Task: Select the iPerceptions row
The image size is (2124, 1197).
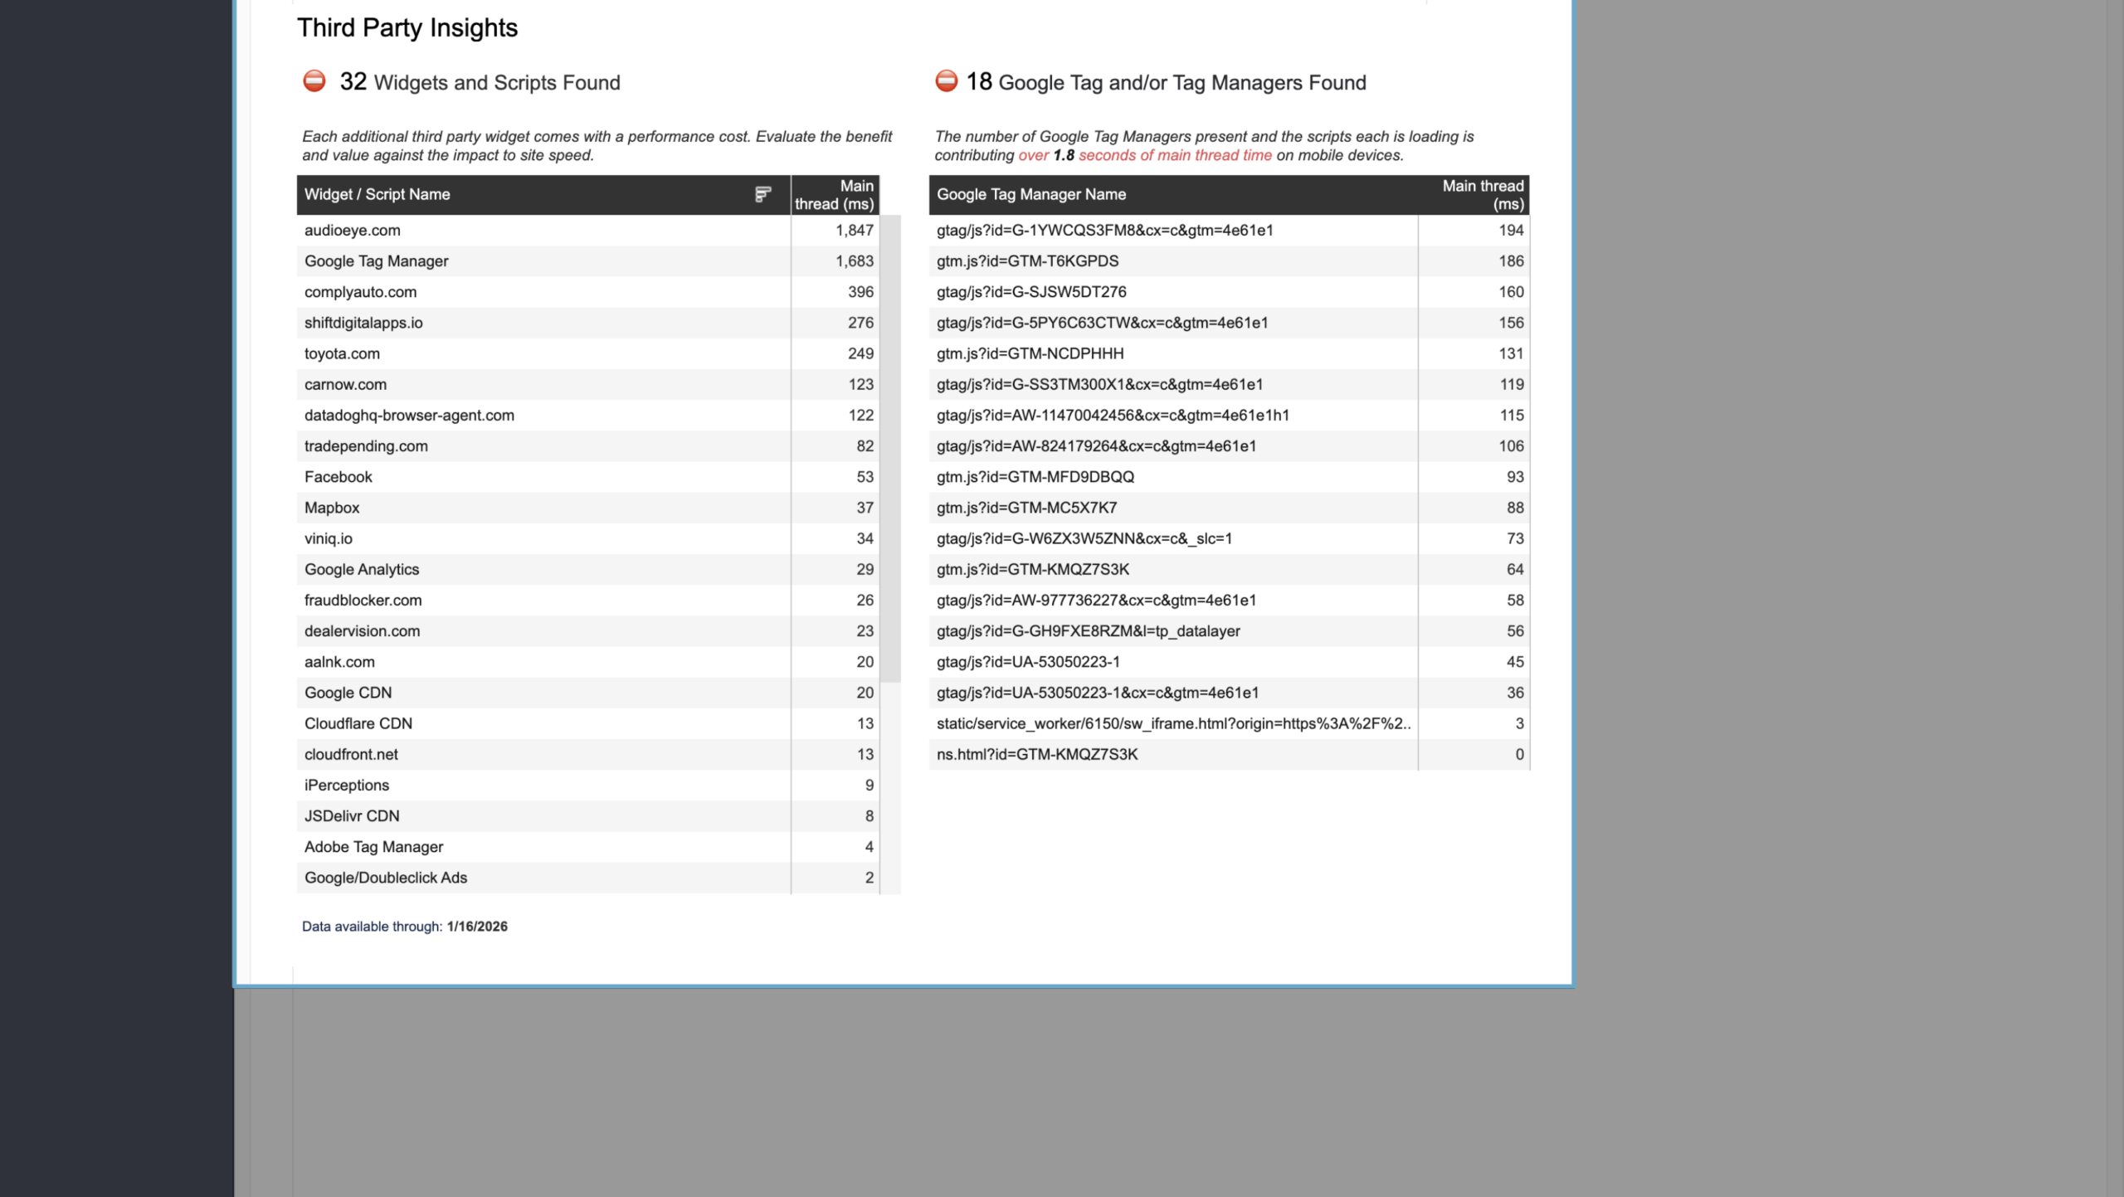Action: (x=588, y=785)
